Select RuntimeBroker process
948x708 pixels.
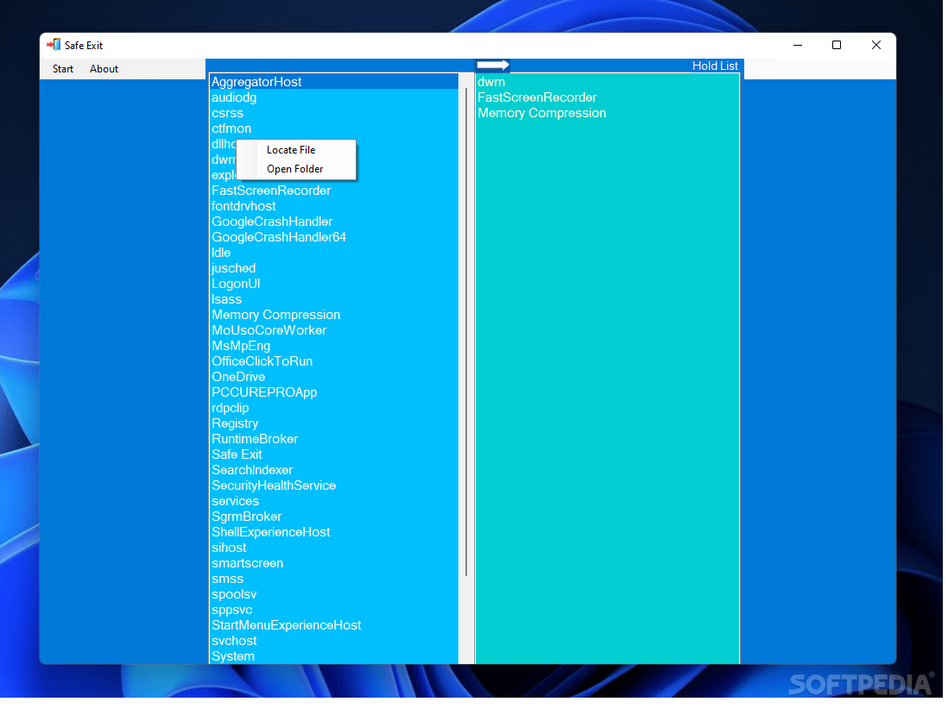point(335,440)
